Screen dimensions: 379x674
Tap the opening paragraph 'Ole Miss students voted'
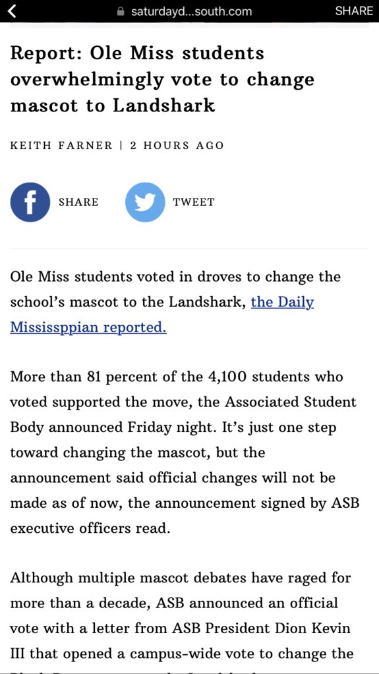pyautogui.click(x=175, y=302)
